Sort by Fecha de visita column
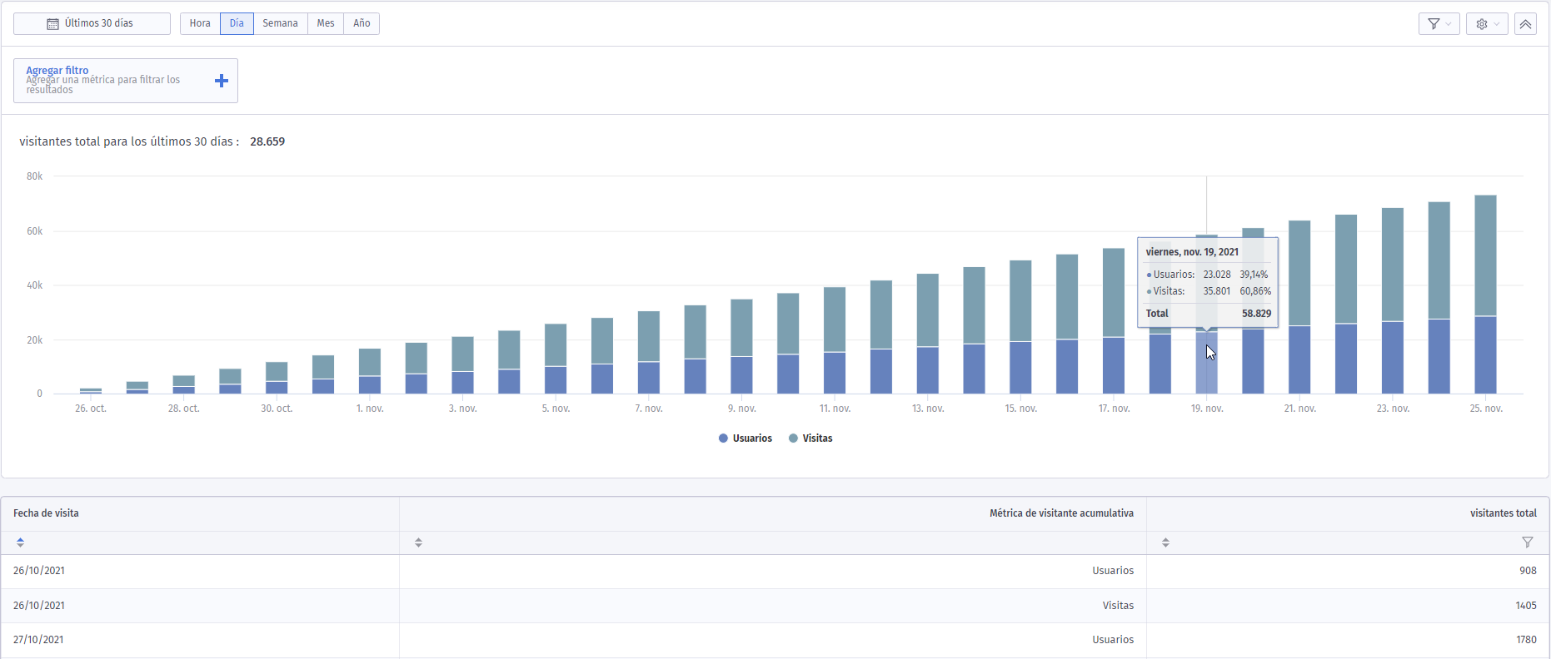1551x659 pixels. [20, 543]
